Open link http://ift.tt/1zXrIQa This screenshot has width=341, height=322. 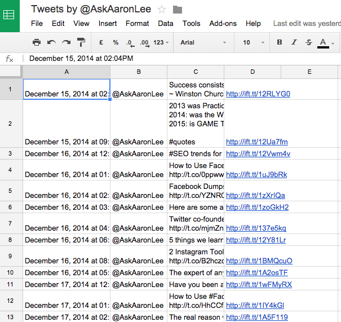[255, 195]
